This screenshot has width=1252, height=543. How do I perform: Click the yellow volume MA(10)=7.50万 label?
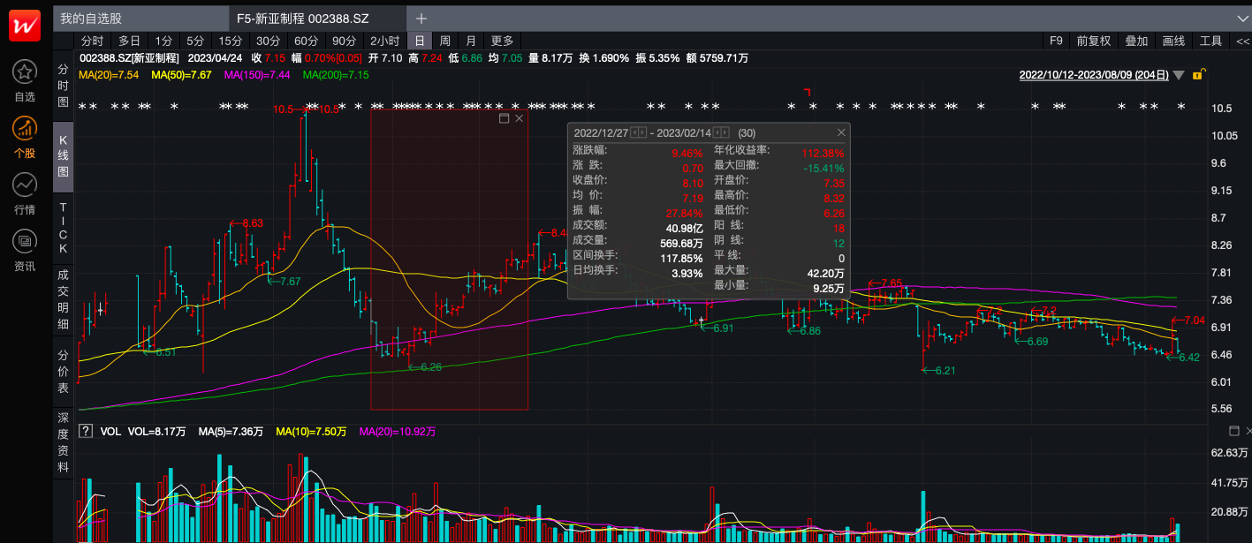(x=312, y=432)
